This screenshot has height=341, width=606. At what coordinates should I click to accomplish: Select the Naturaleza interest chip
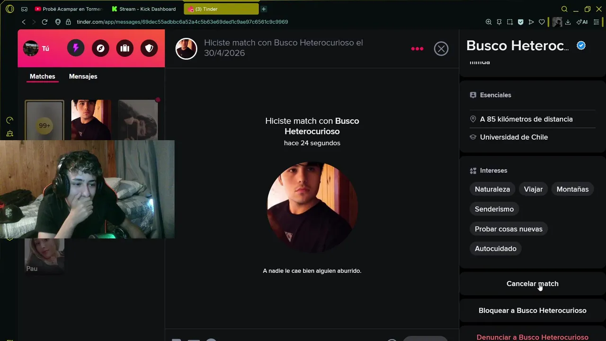pos(492,189)
